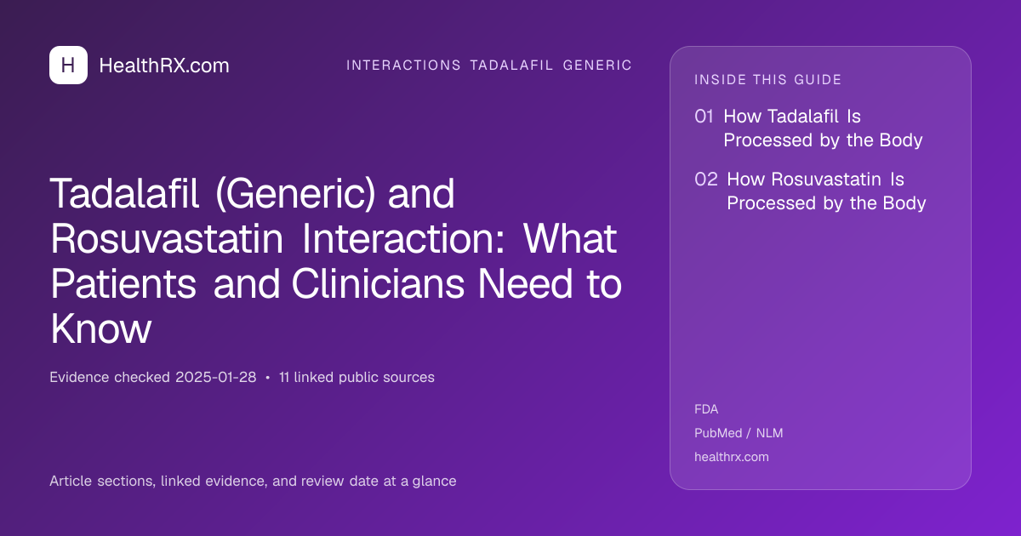Click the article headline about Tadalafil and Rosuvastatin
1021x536 pixels.
pyautogui.click(x=336, y=261)
